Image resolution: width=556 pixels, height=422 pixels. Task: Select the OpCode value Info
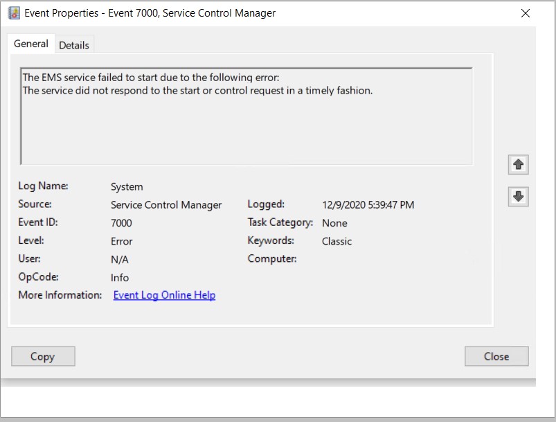click(119, 278)
